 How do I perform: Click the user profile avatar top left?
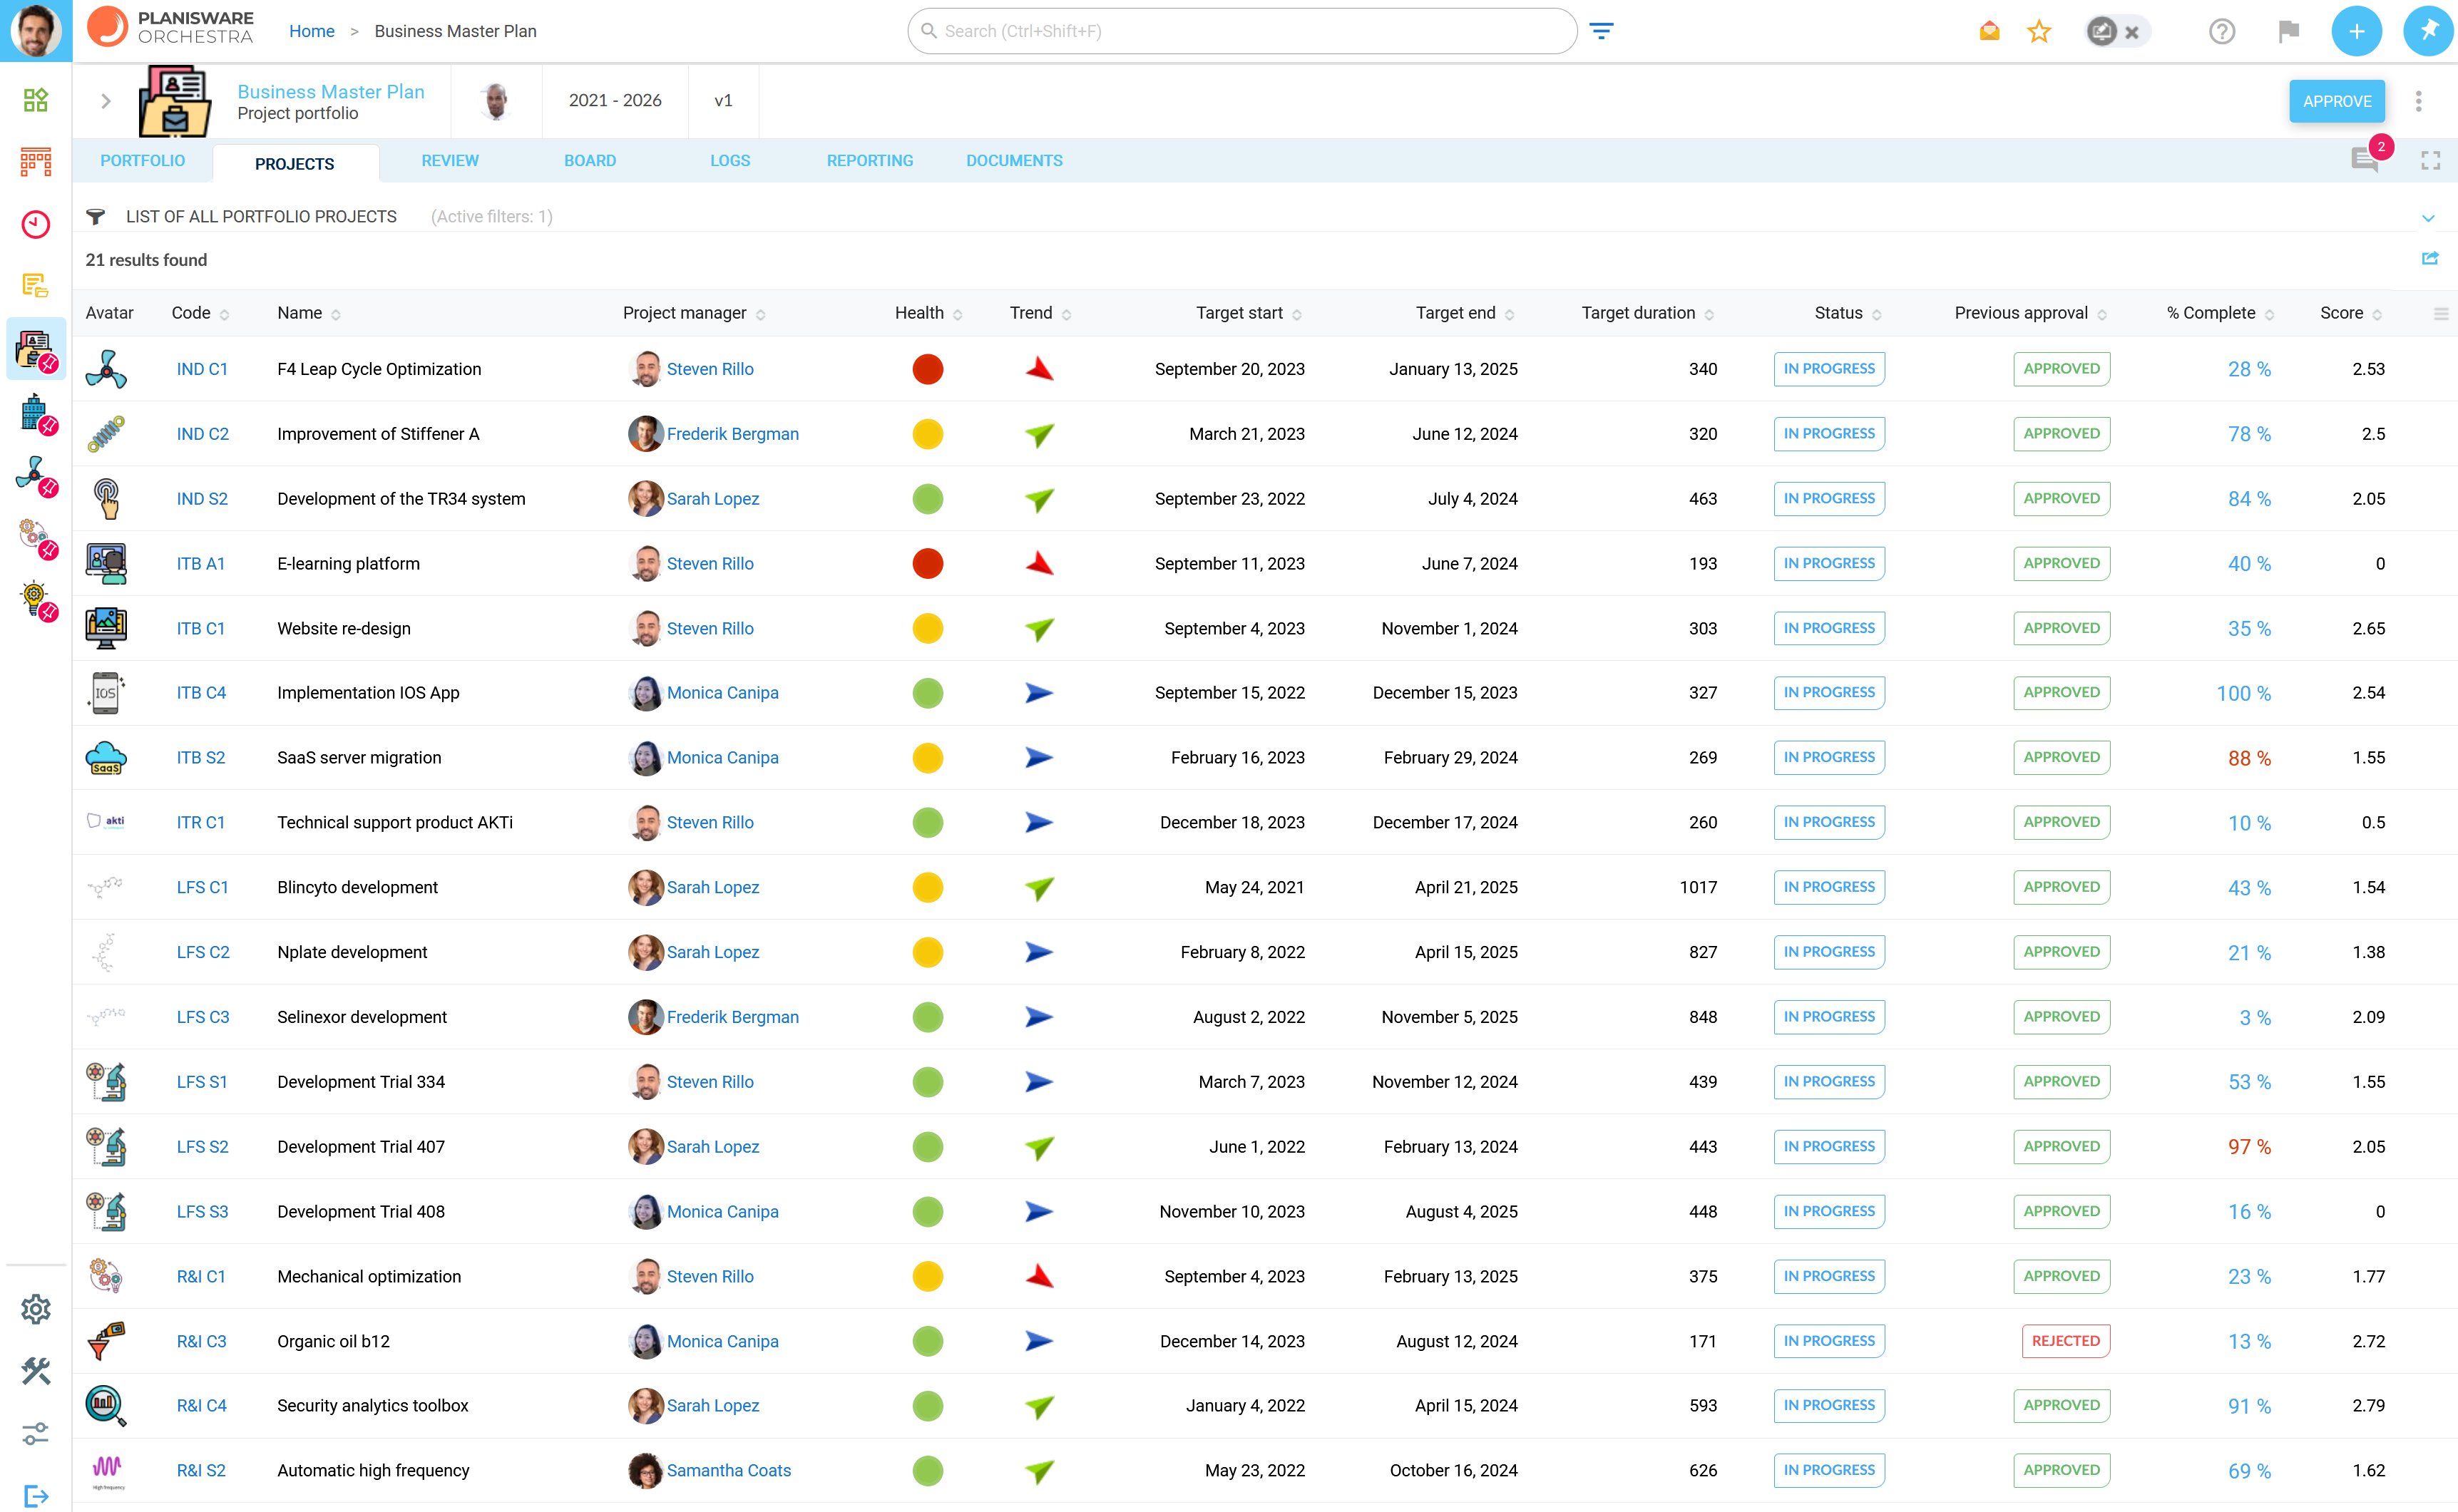[x=36, y=31]
